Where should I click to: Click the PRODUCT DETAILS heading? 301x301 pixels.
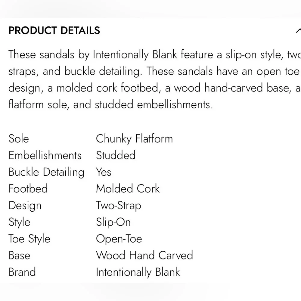click(x=54, y=30)
